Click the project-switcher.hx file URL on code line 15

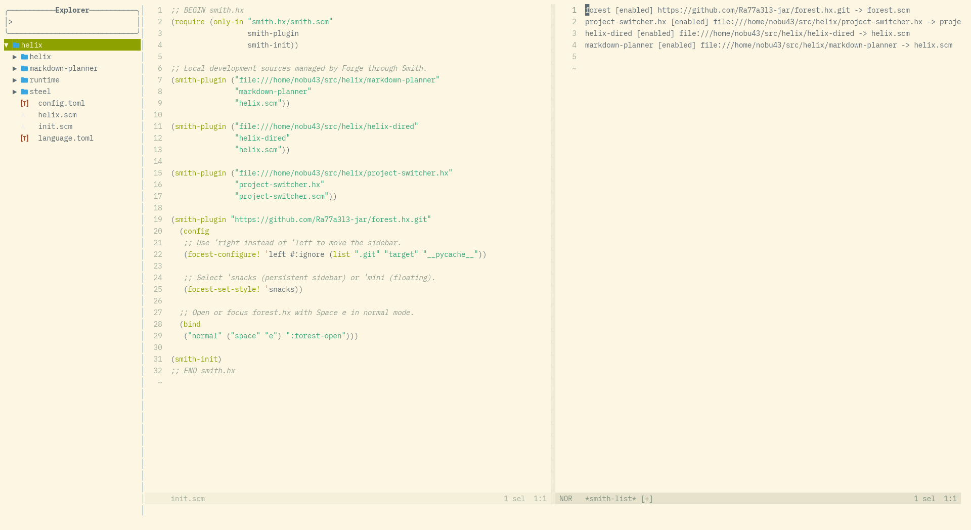[343, 173]
